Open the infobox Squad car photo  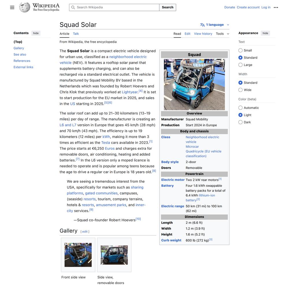coord(194,84)
